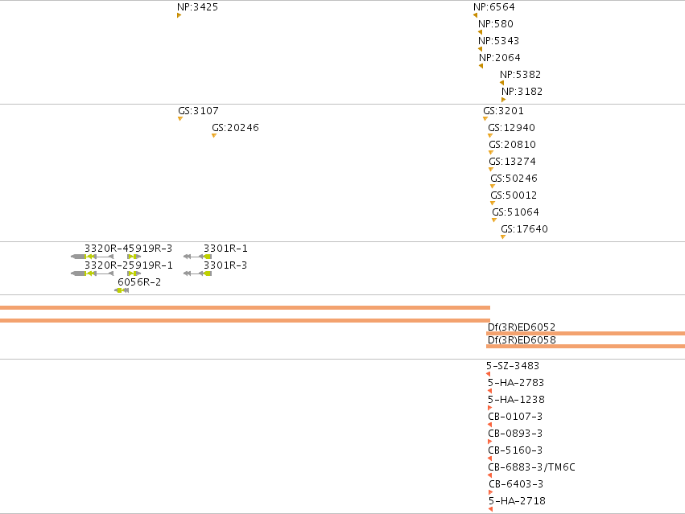Select the GS:20246 triangle marker

tap(214, 136)
